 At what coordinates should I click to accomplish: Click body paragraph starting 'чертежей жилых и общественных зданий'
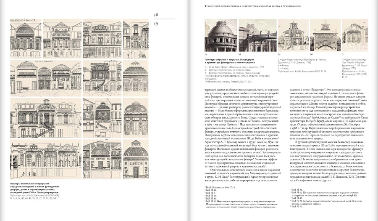242,128
